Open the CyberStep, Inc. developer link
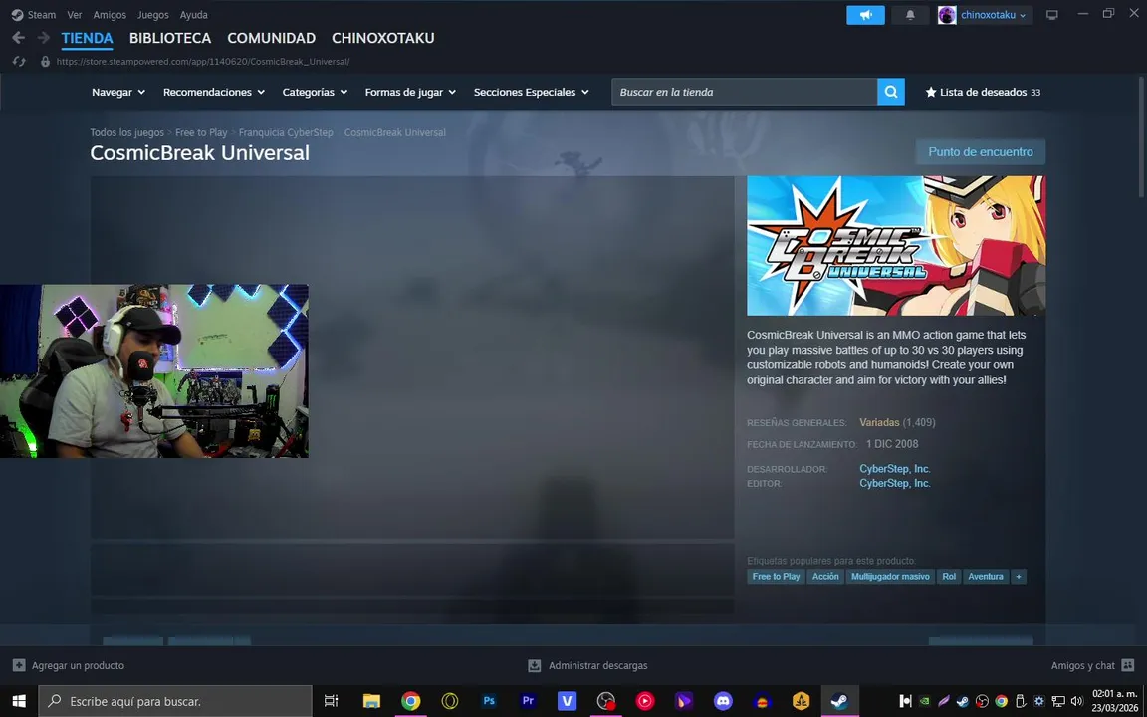This screenshot has height=717, width=1147. coord(895,469)
